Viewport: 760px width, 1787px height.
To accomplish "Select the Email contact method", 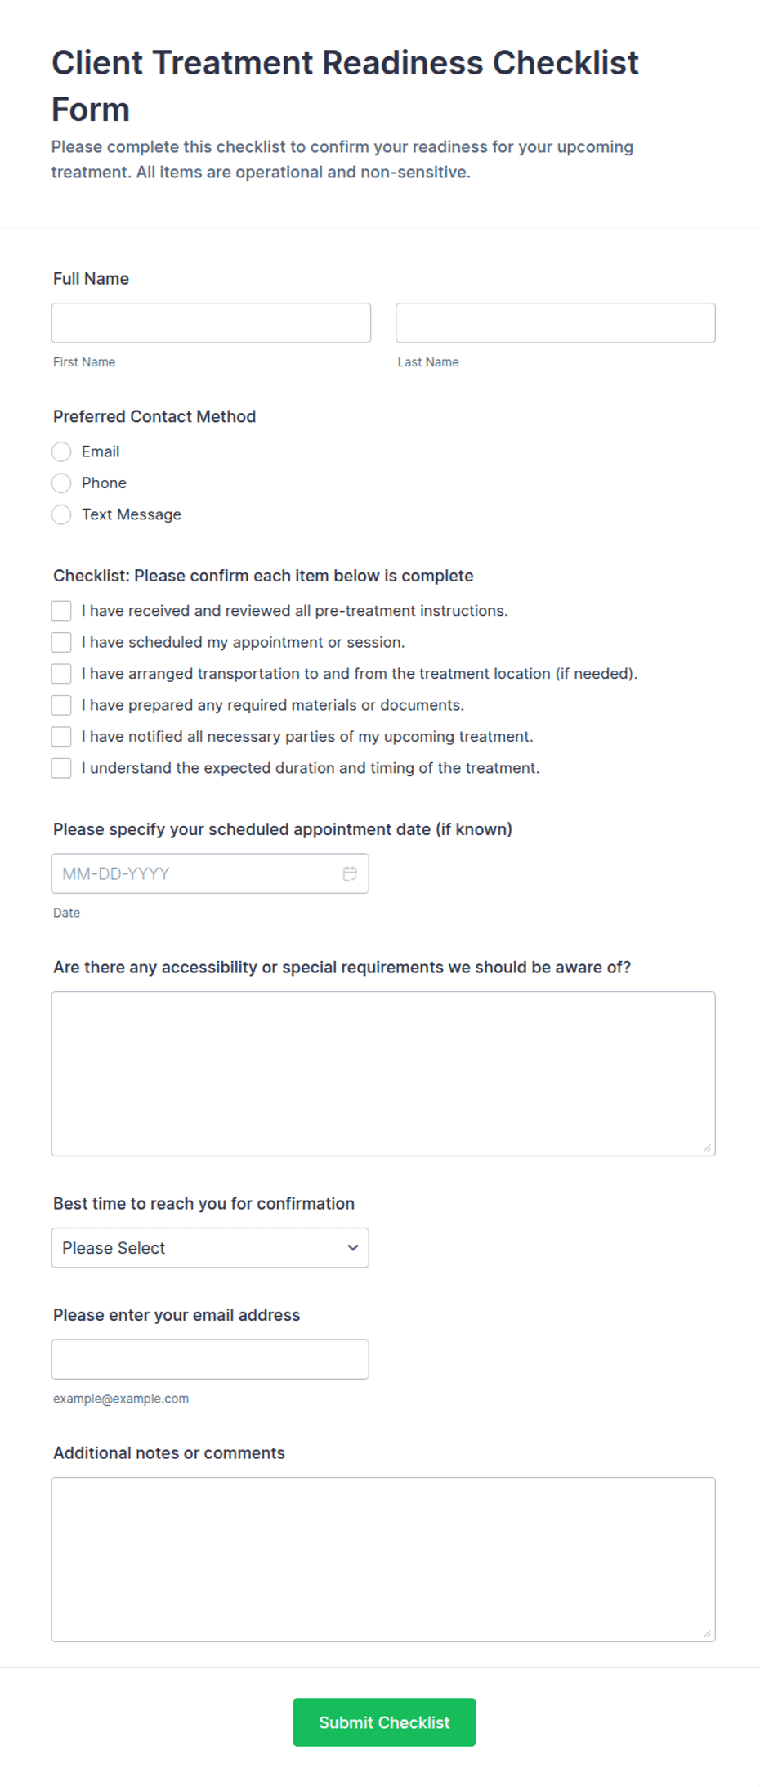I will pos(61,451).
